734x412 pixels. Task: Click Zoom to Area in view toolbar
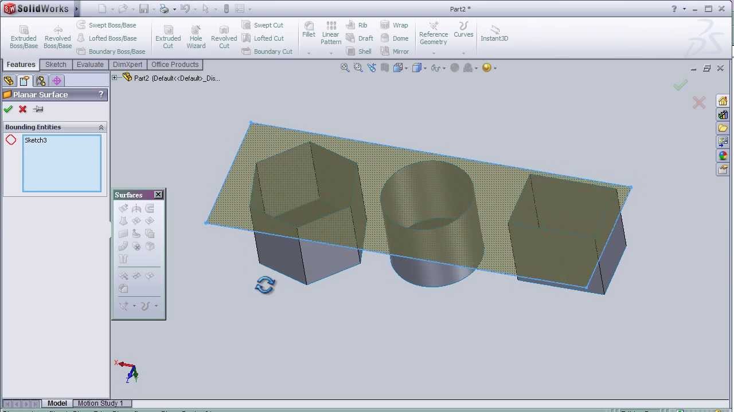point(358,68)
